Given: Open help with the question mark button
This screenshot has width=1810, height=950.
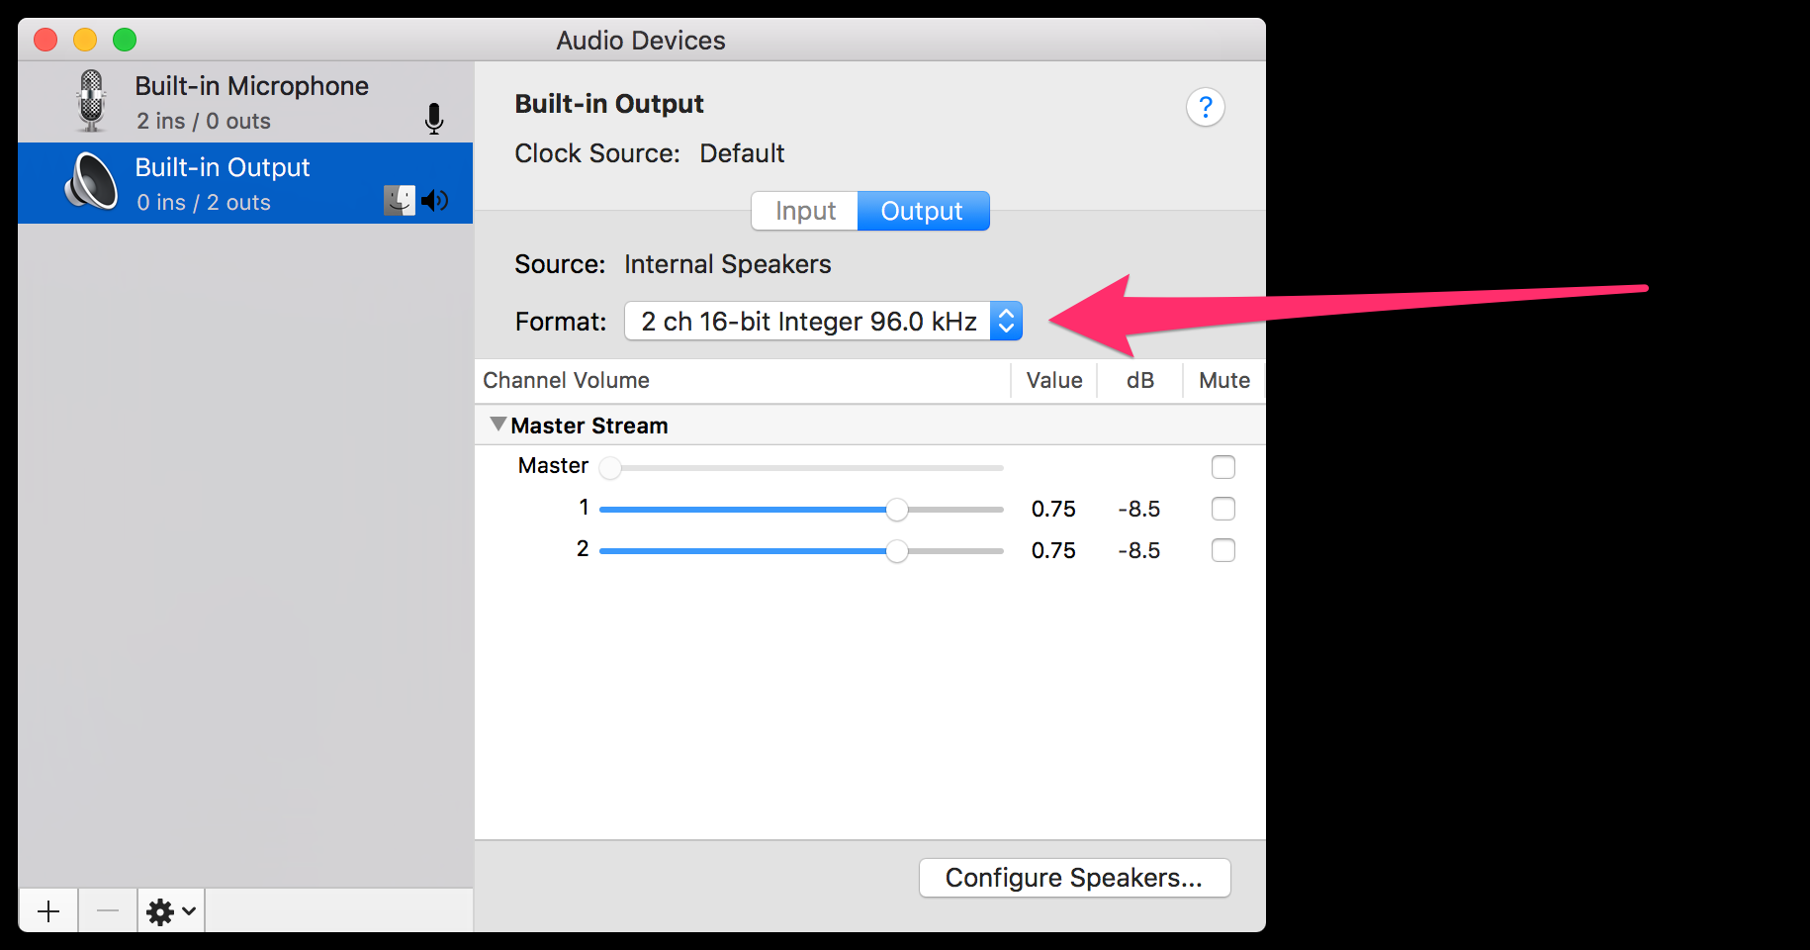Looking at the screenshot, I should click(1206, 107).
